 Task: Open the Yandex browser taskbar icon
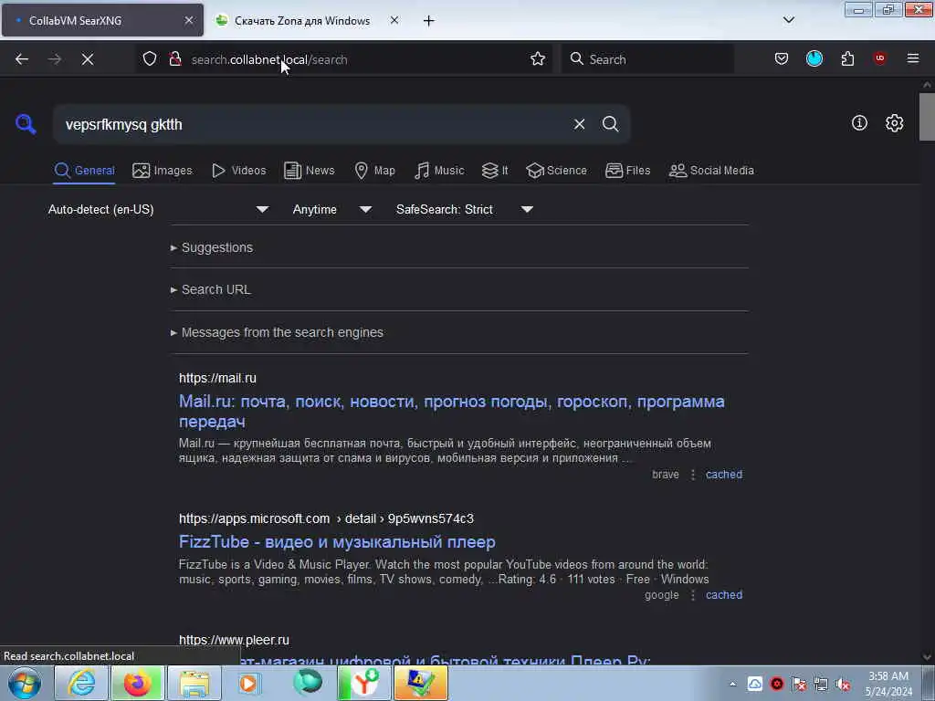[x=363, y=683]
